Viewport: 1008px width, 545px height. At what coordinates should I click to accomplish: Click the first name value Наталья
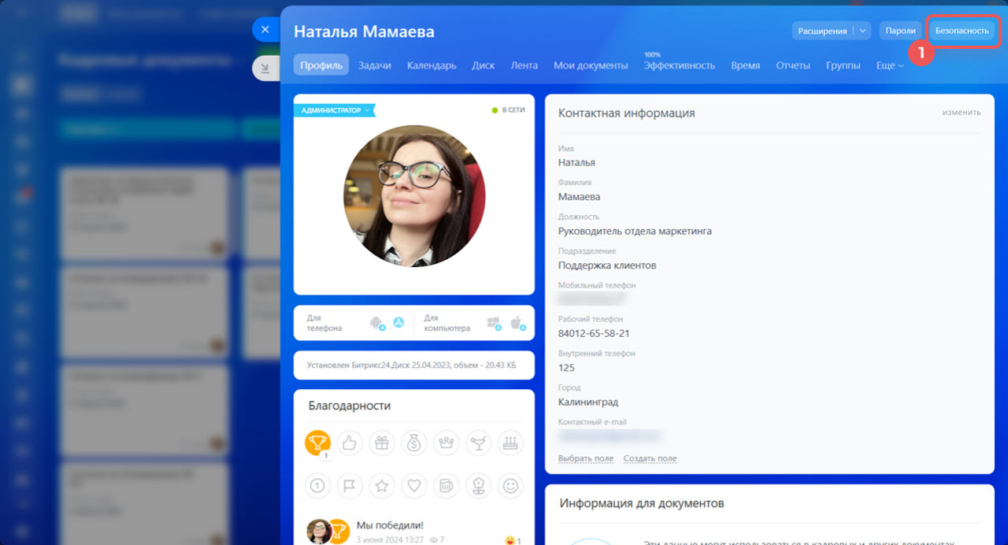(x=576, y=162)
